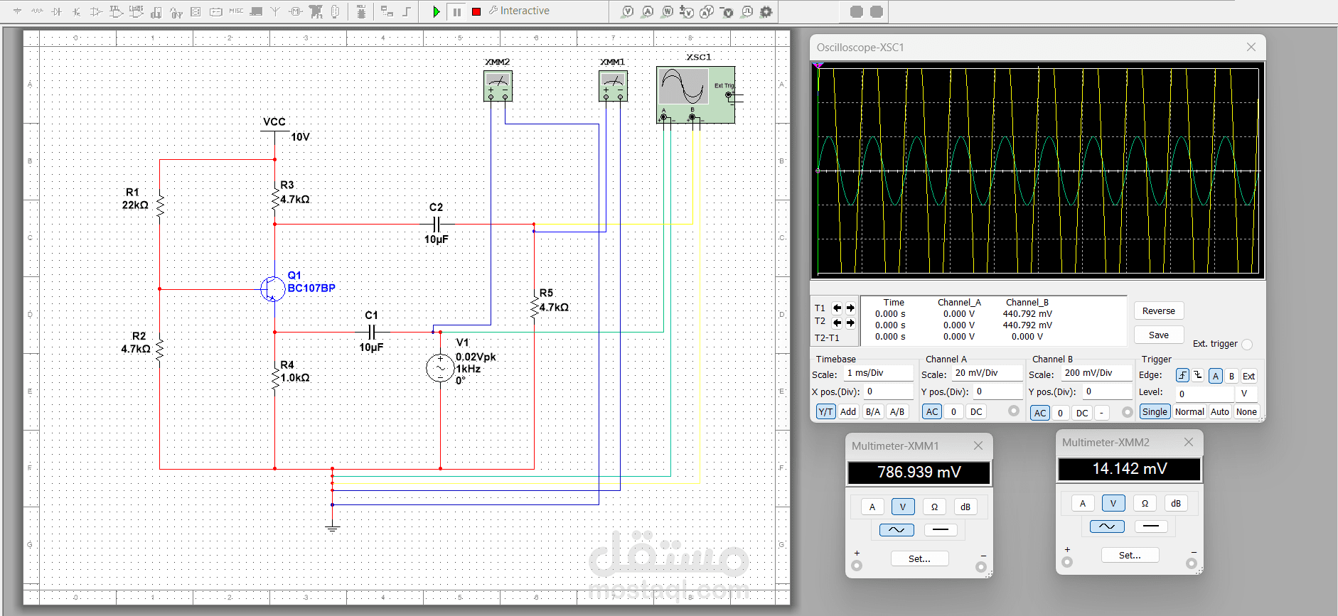Open Set... on Multimeter-XMM1
The width and height of the screenshot is (1338, 616).
click(919, 559)
